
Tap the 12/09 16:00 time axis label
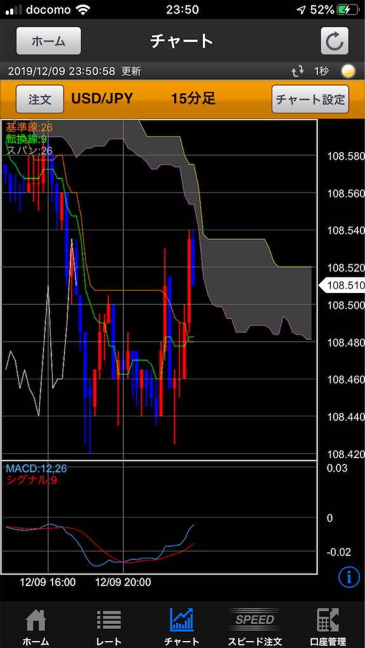[48, 582]
